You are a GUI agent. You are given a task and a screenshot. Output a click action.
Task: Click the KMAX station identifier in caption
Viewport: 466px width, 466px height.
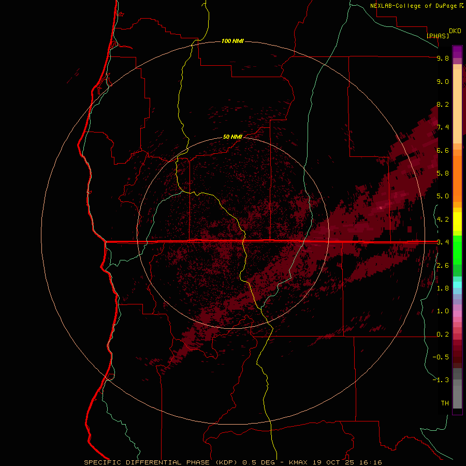click(x=299, y=462)
